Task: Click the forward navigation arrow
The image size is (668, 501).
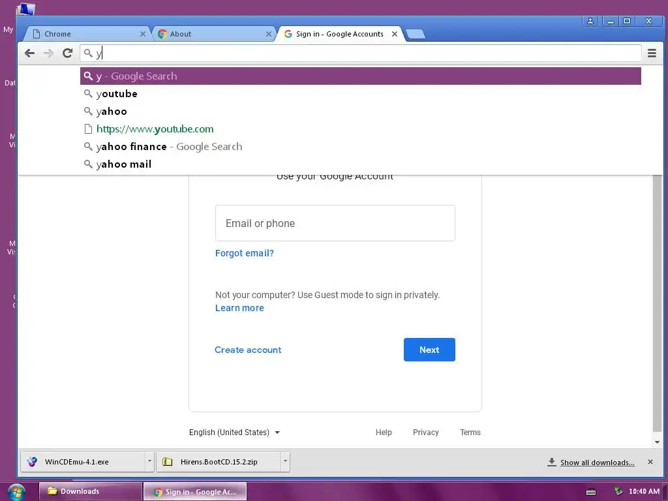Action: (x=48, y=53)
